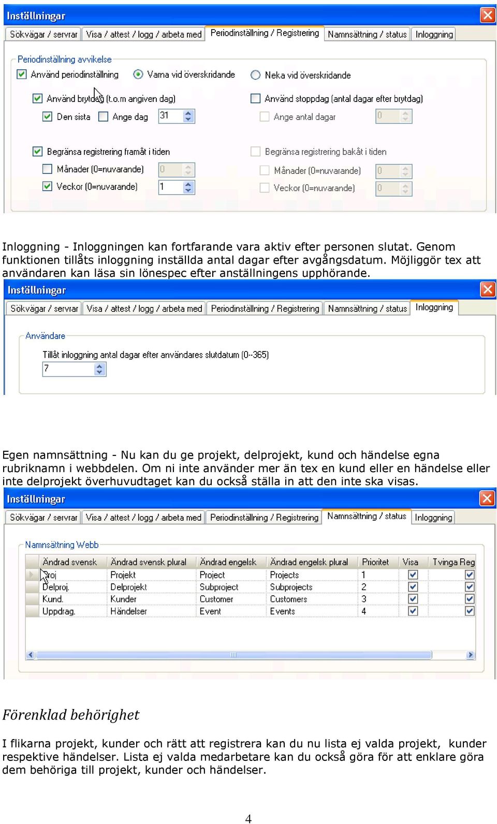Close the Inloggning settings window
497x824 pixels.
coord(488,289)
